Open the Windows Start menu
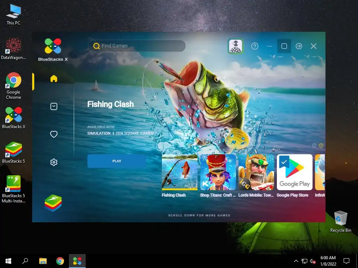The width and height of the screenshot is (358, 268). pyautogui.click(x=8, y=261)
